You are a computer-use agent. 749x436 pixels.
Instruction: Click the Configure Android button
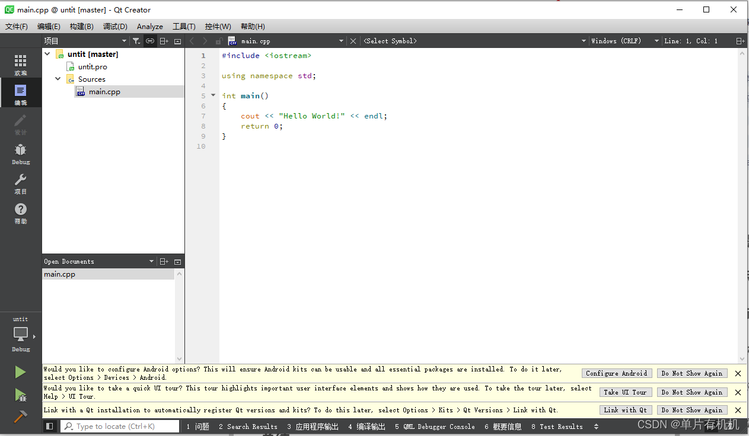click(x=617, y=373)
